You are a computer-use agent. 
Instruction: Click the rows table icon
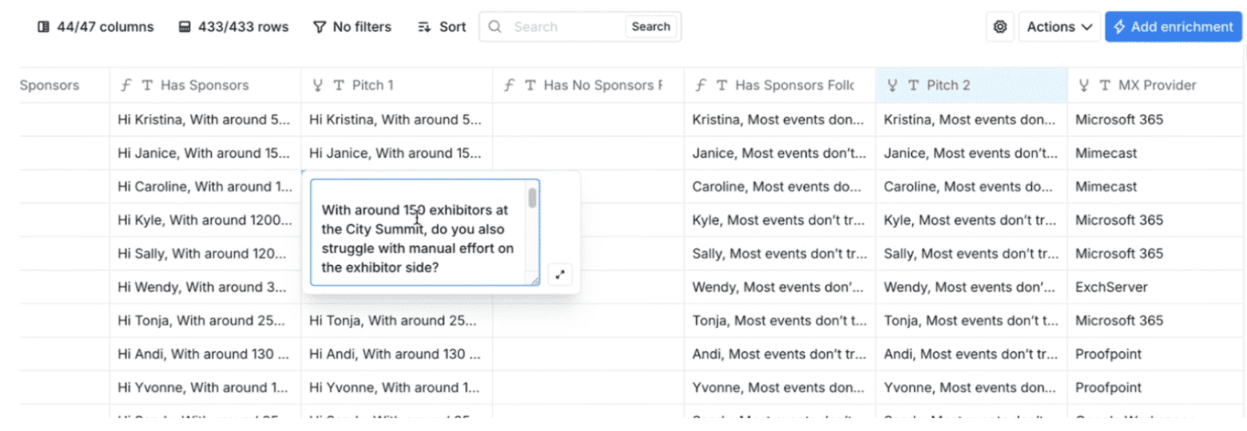tap(184, 27)
